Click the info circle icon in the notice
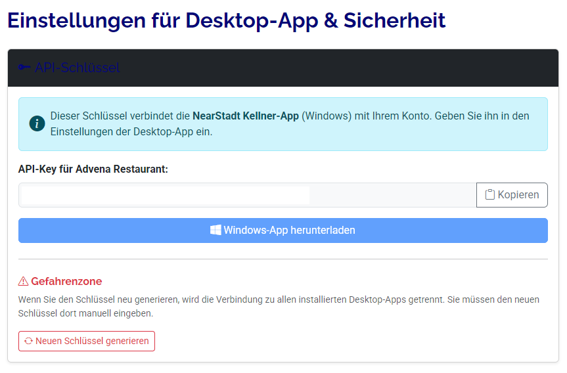The image size is (567, 373). click(x=37, y=124)
